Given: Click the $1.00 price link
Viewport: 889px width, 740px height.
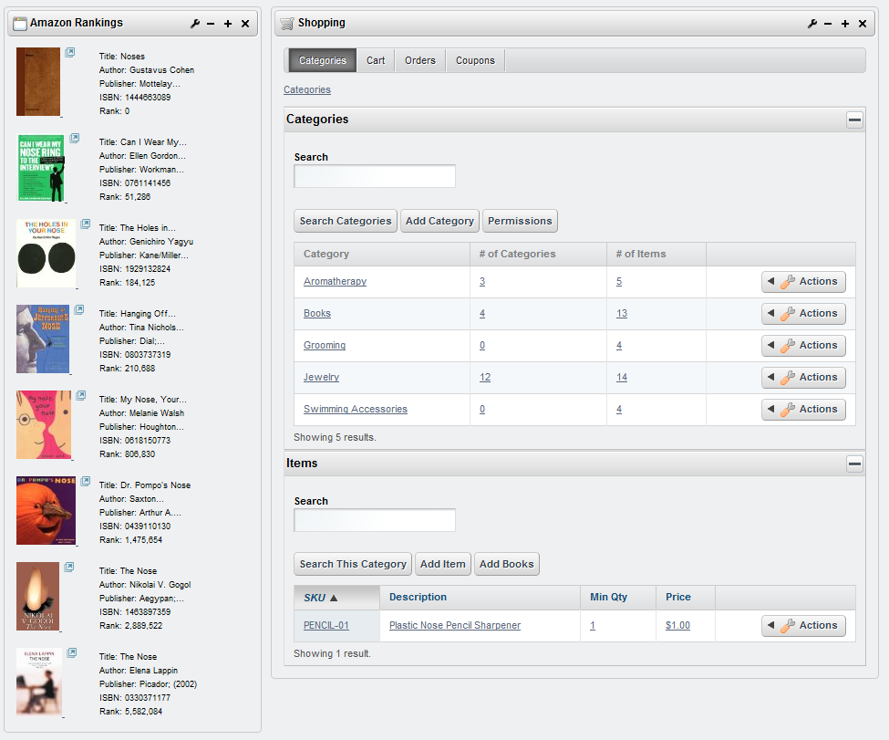Looking at the screenshot, I should (677, 625).
